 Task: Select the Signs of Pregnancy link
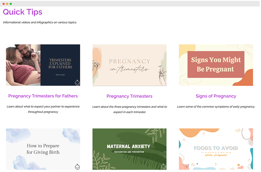(216, 96)
